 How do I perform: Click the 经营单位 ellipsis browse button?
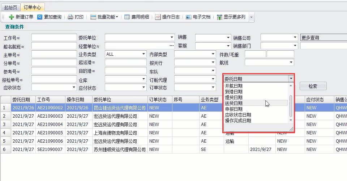tap(172, 46)
